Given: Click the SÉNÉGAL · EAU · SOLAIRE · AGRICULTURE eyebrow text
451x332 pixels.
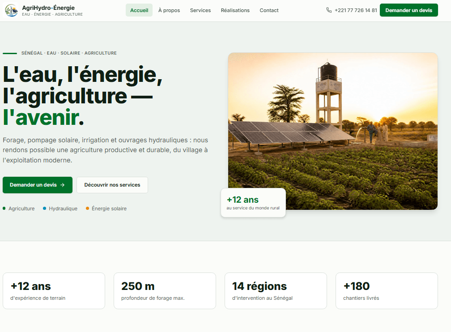Looking at the screenshot, I should tap(69, 53).
